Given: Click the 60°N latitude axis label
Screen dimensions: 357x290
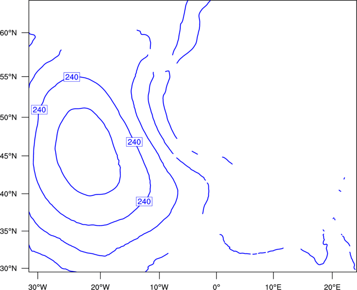Looking at the screenshot, I should point(8,33).
